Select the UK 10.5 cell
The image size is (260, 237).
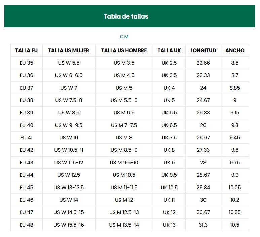(169, 188)
